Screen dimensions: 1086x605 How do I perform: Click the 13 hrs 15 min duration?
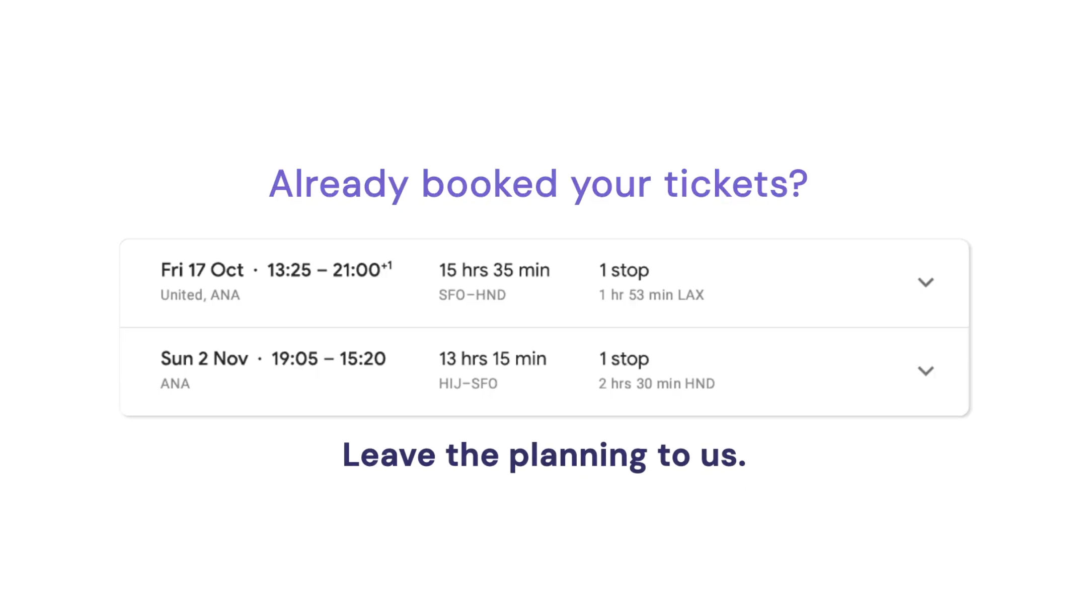492,359
